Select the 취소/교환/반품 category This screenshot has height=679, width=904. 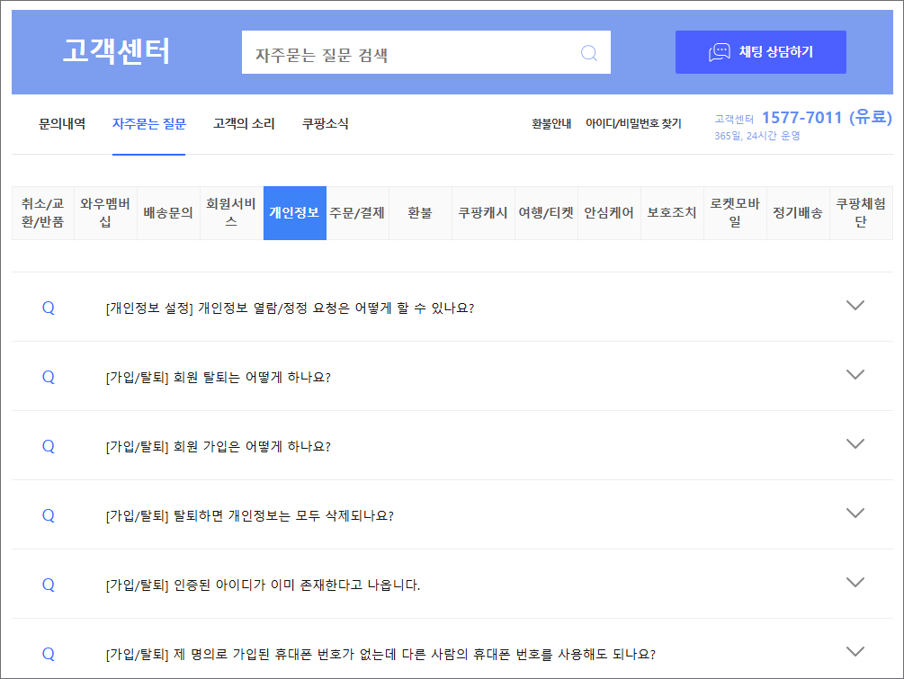(42, 212)
